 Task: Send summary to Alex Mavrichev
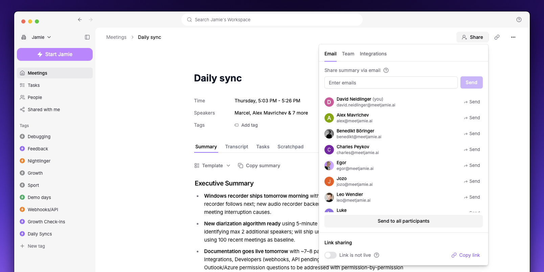[472, 118]
